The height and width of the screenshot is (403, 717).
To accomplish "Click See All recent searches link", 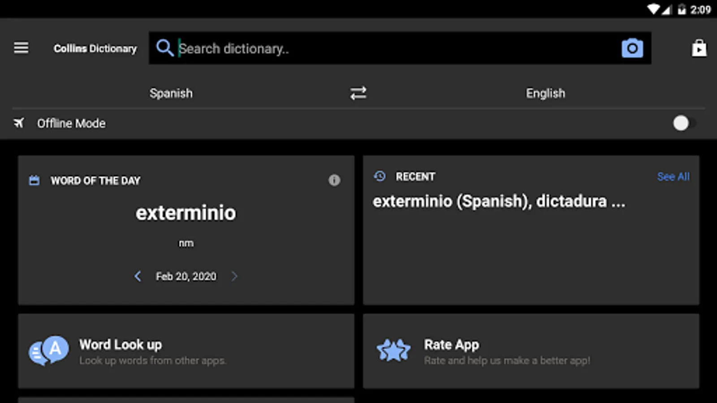I will click(x=673, y=176).
